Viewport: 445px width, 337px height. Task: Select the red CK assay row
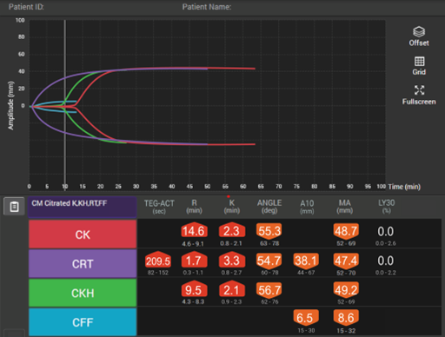83,235
